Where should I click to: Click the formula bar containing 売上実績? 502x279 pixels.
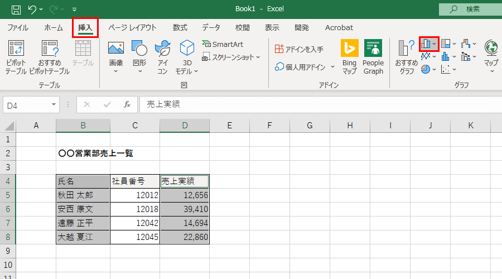pos(321,104)
